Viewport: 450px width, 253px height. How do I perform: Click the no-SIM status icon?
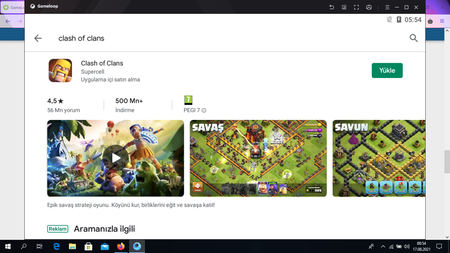pos(389,19)
